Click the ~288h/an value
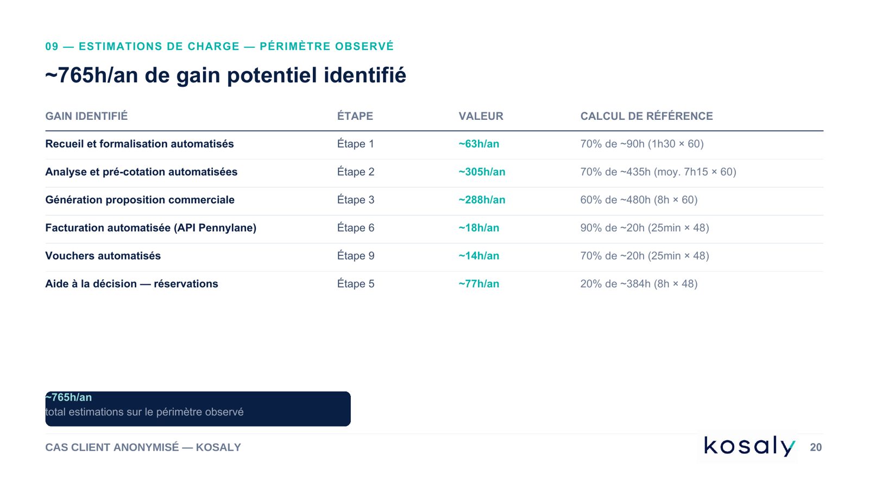This screenshot has height=488, width=869. [x=482, y=200]
